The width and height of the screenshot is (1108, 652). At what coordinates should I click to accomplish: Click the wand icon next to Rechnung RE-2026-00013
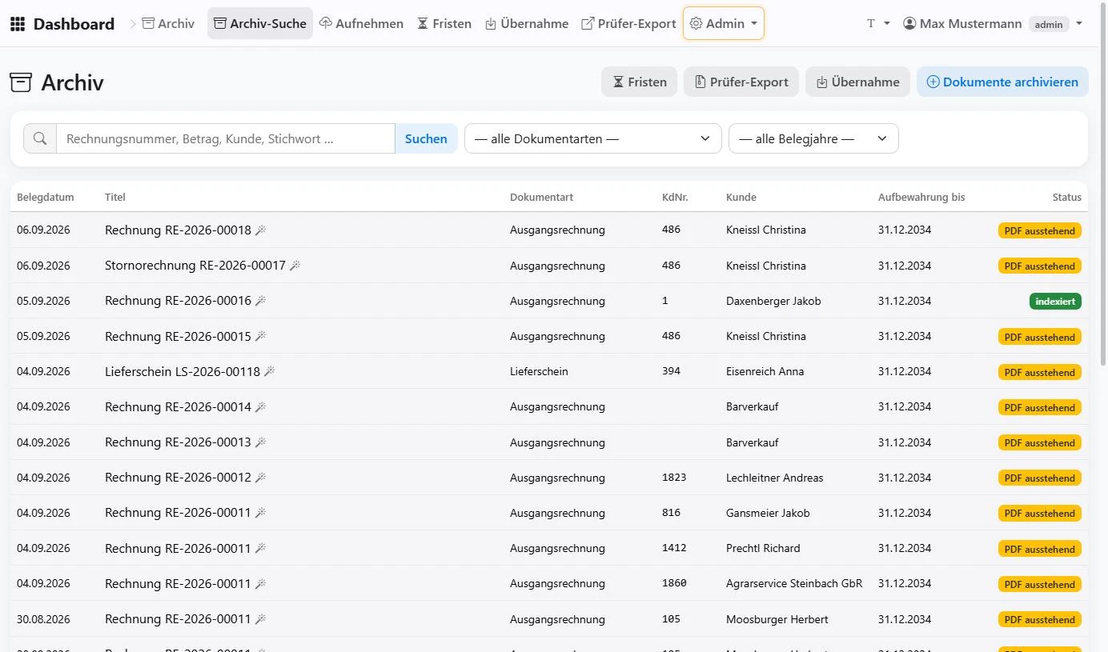coord(260,442)
